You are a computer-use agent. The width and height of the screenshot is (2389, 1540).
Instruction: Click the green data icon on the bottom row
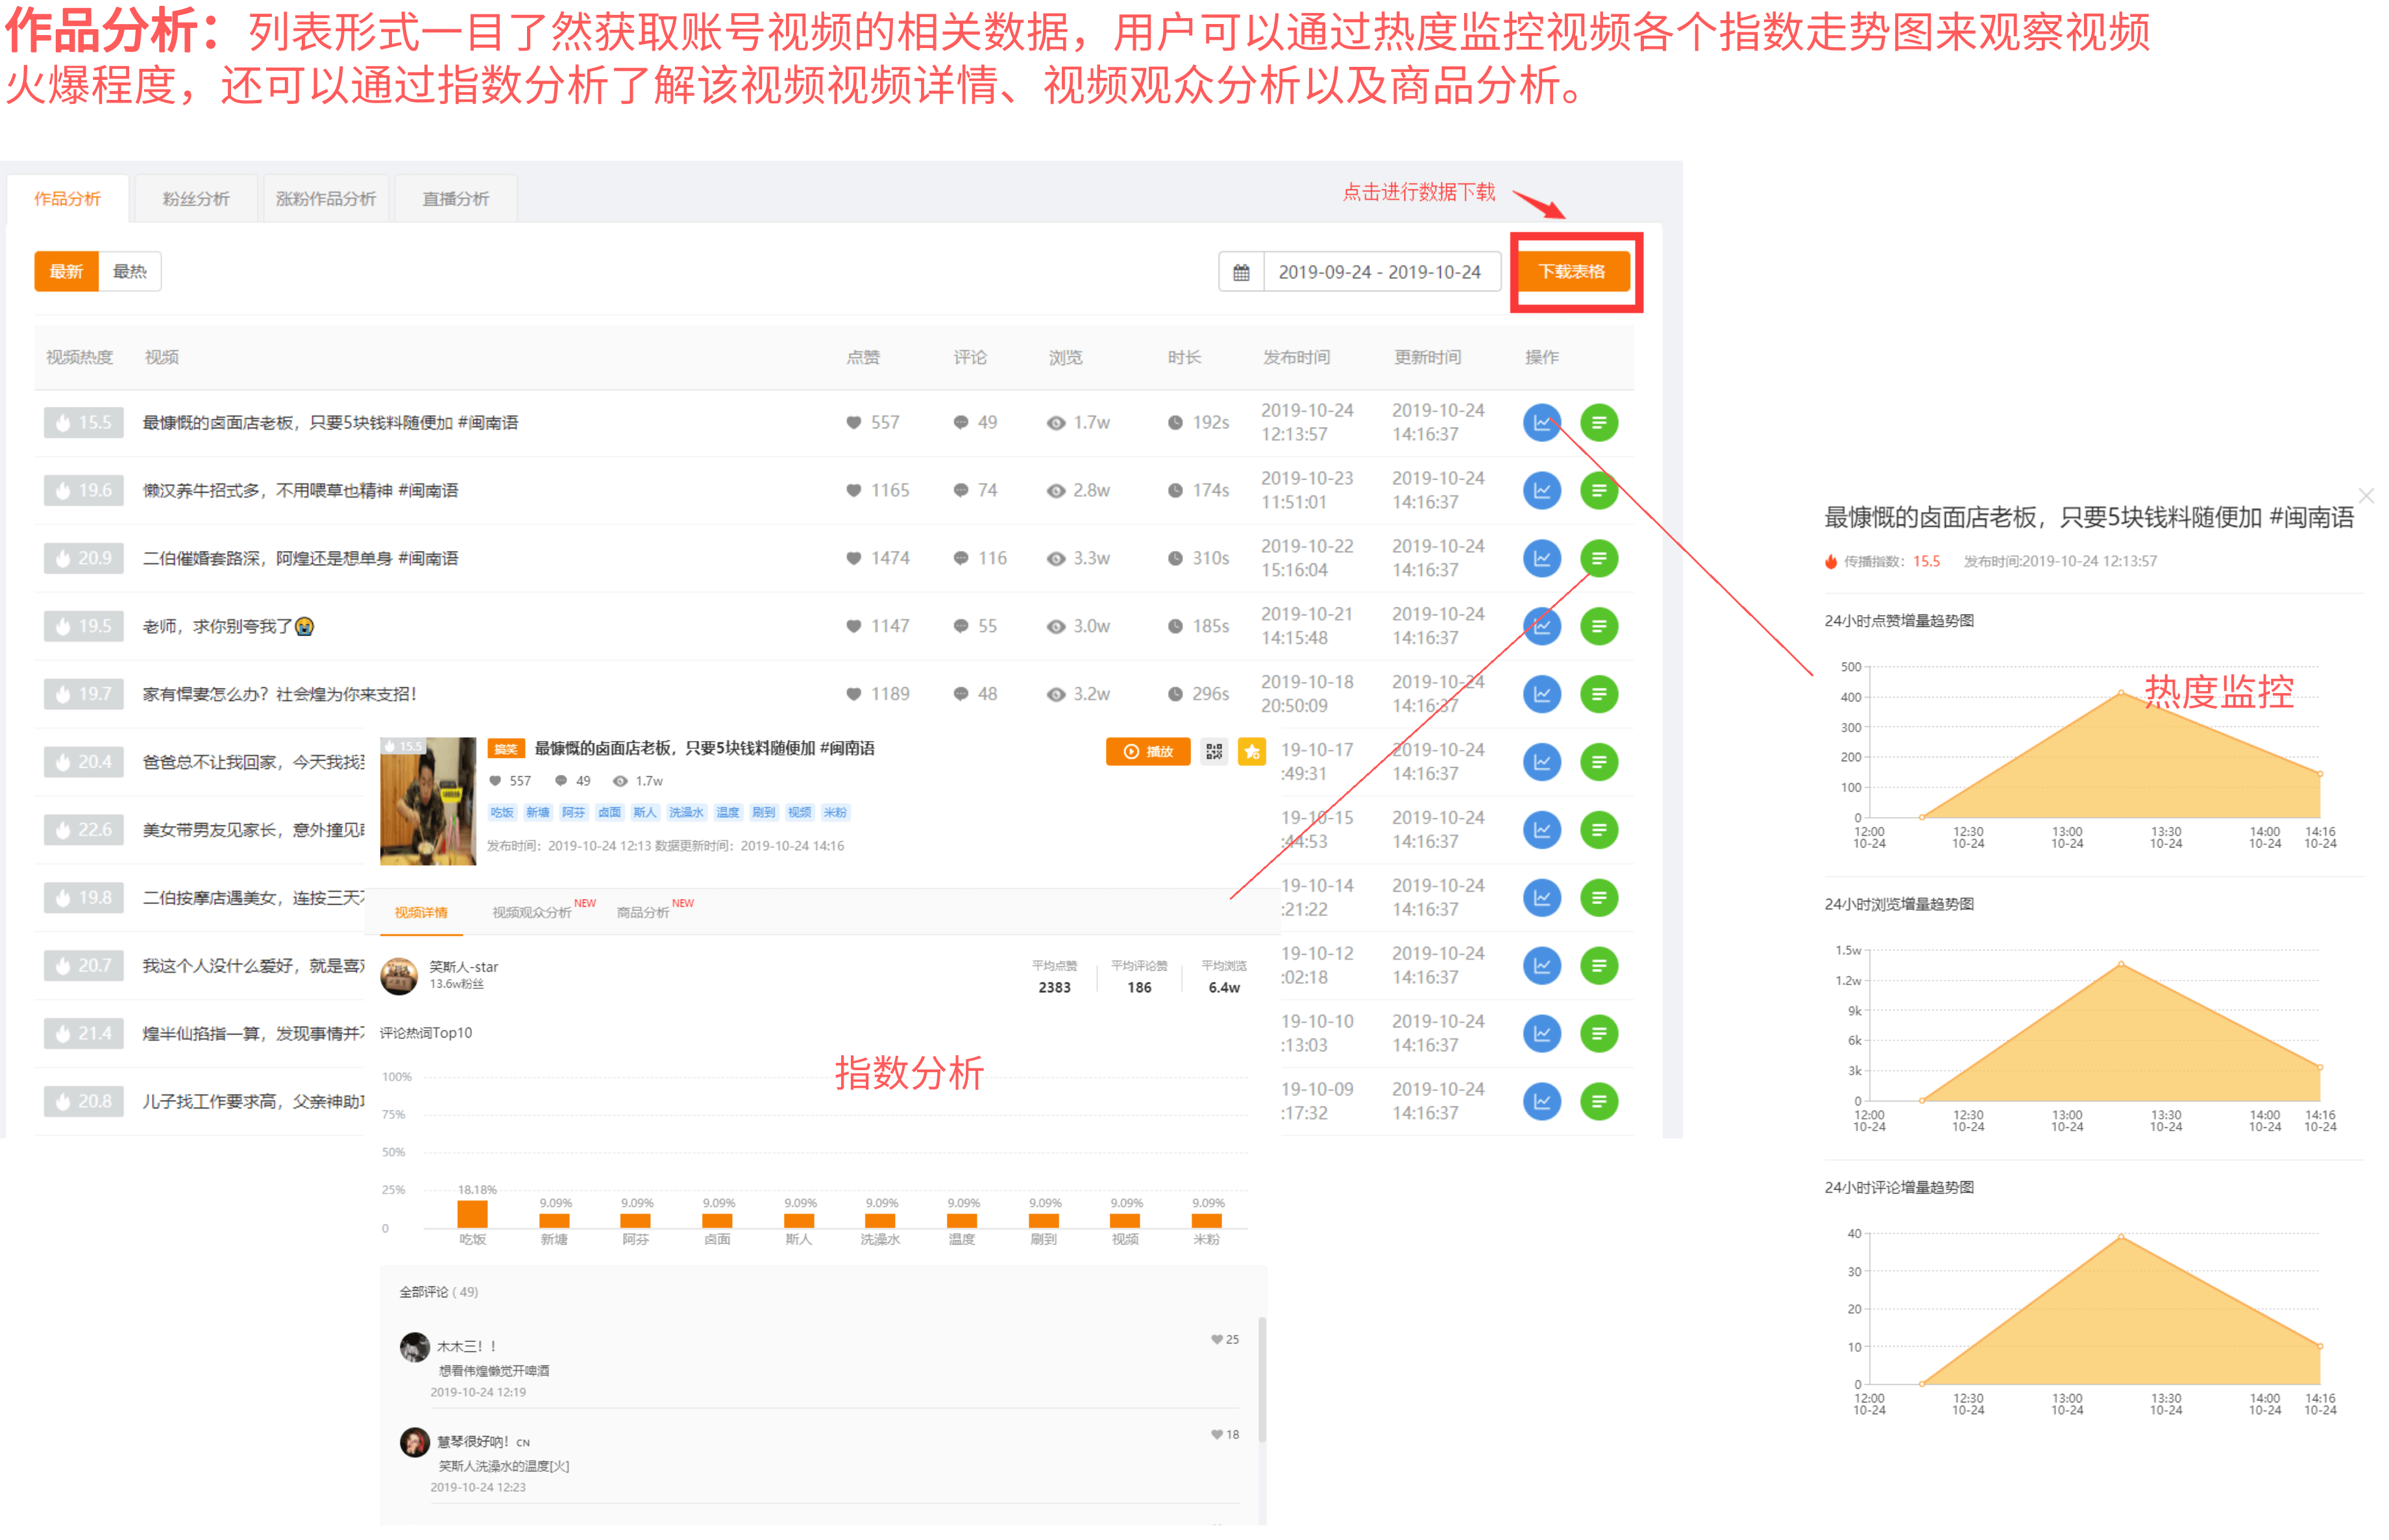point(1598,1100)
